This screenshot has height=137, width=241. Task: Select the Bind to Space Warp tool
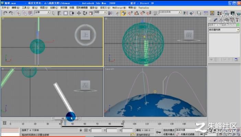tap(31, 13)
